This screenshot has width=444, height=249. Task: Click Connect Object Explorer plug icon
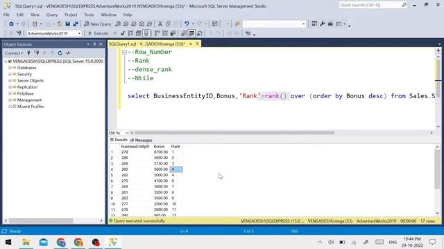[x=28, y=53]
